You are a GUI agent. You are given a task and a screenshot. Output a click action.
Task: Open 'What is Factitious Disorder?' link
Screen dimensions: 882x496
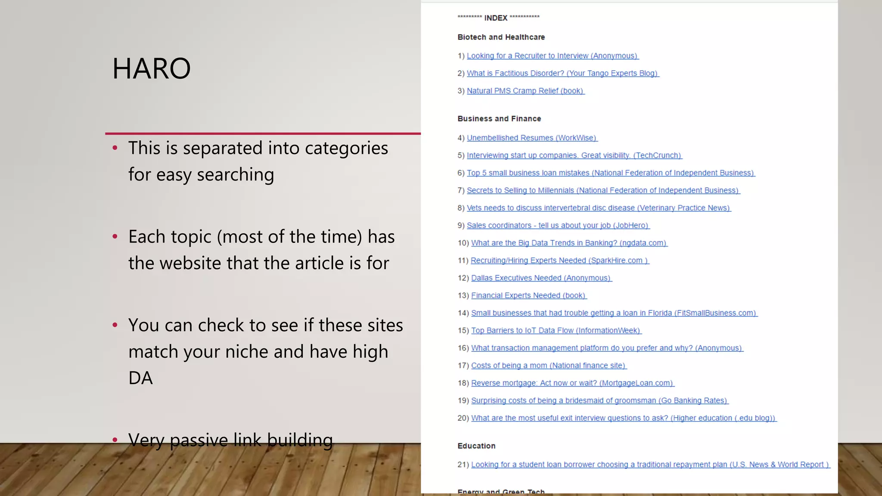(x=563, y=74)
